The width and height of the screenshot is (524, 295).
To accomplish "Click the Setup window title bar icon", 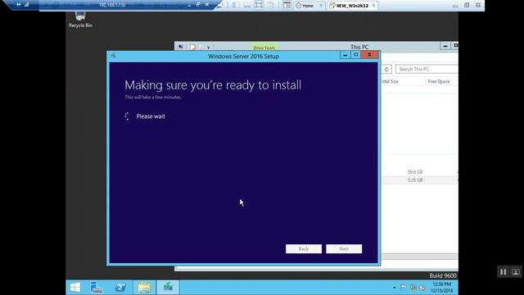I will coord(113,56).
